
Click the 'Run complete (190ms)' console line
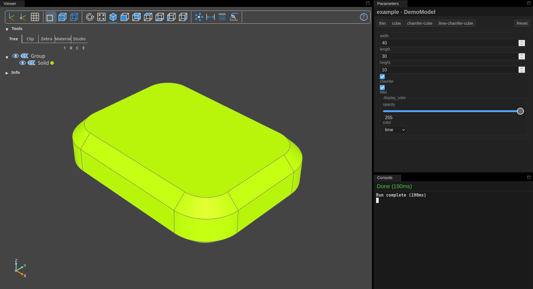[x=401, y=195]
